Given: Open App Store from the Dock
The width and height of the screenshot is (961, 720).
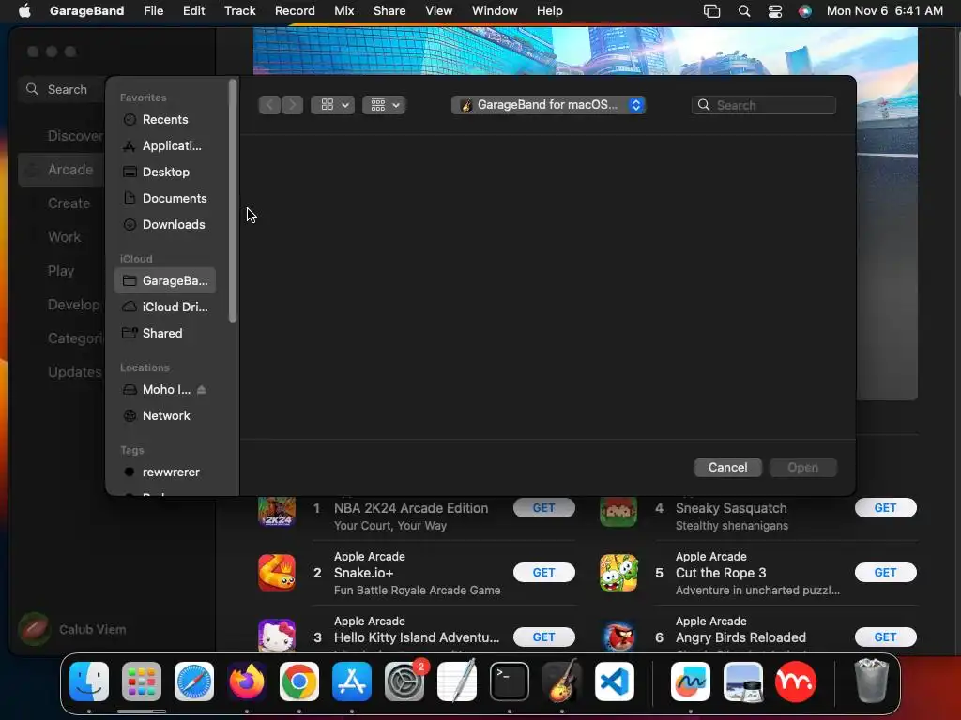Looking at the screenshot, I should point(352,682).
